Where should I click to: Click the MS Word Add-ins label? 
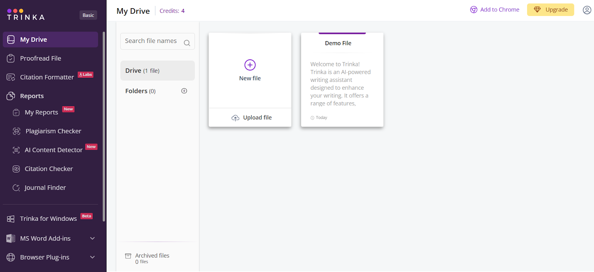45,239
